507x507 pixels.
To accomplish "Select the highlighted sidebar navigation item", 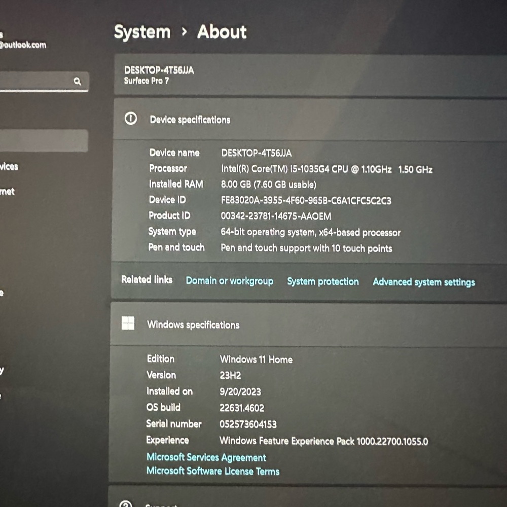I will point(44,141).
